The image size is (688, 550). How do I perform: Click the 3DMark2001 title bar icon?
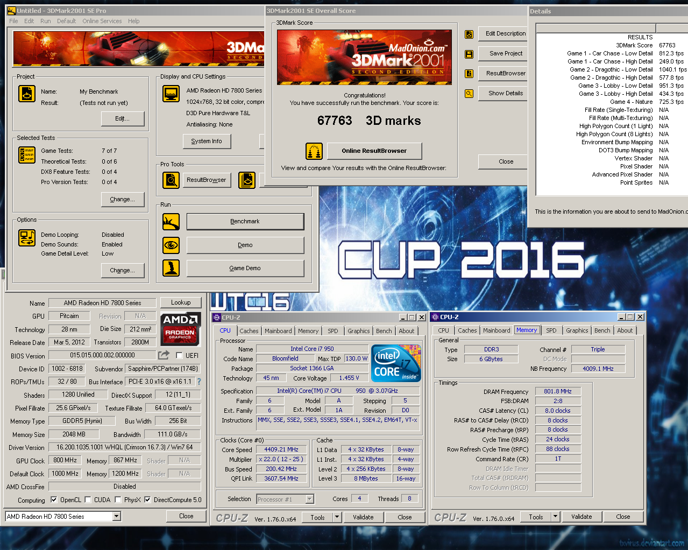11,10
